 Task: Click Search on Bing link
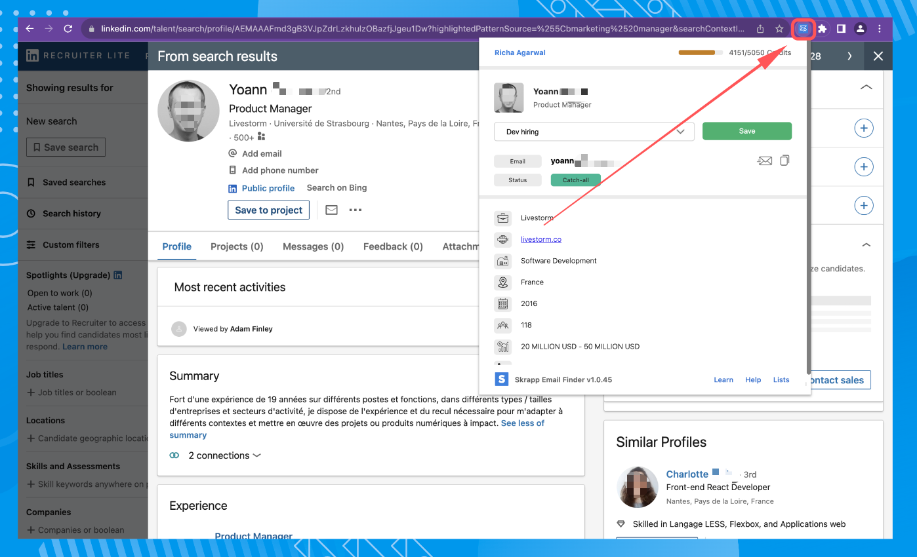(x=337, y=187)
